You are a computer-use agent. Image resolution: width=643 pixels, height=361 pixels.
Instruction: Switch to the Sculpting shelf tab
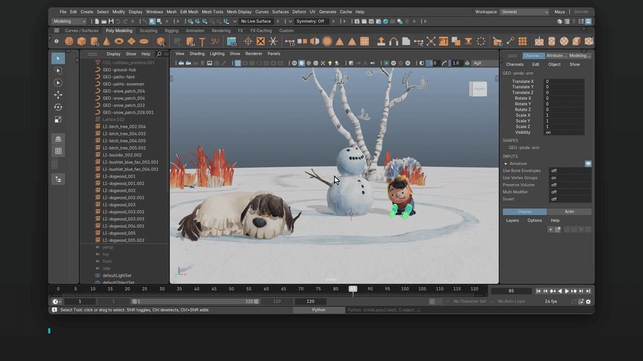point(149,31)
